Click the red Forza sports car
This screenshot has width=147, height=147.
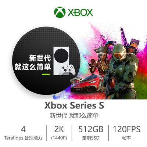[87, 83]
